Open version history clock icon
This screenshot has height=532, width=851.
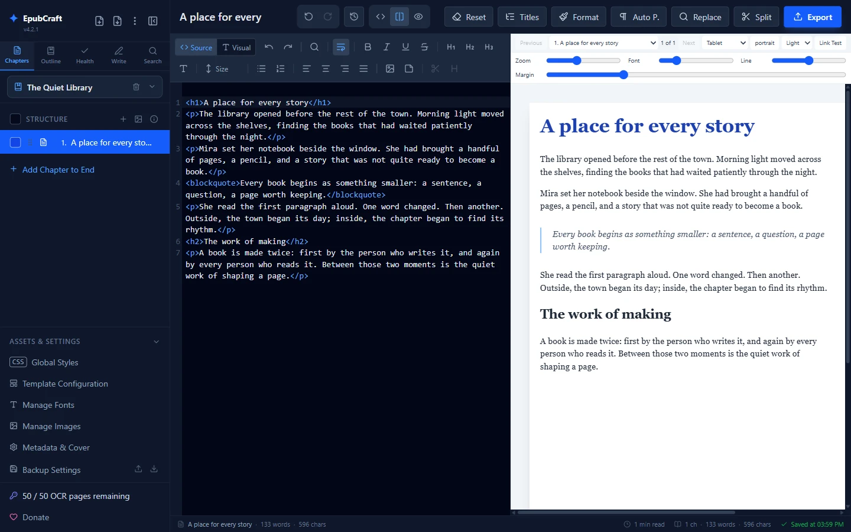coord(354,17)
